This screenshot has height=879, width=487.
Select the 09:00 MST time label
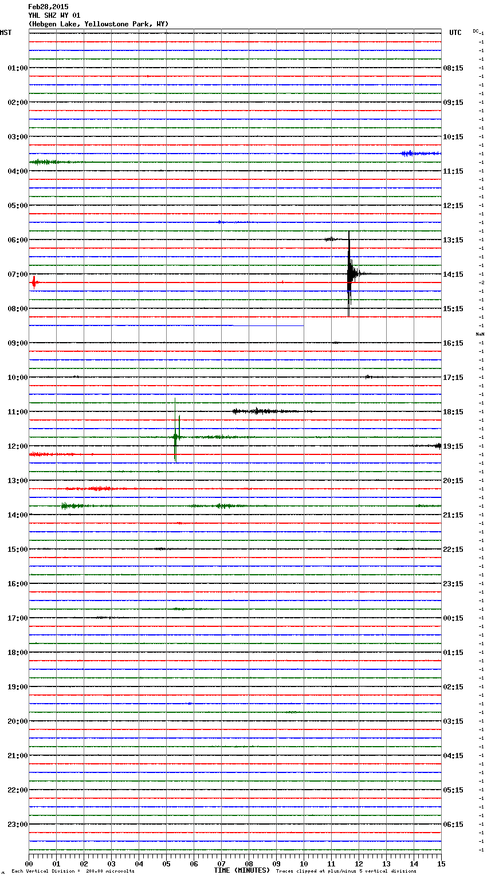pos(17,343)
